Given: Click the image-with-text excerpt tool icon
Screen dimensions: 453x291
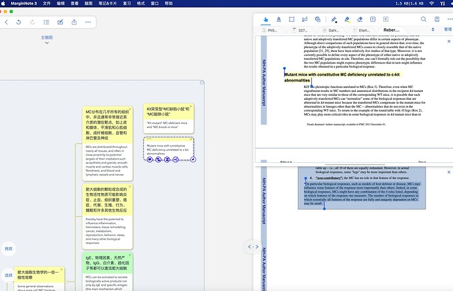Looking at the screenshot, I should tap(318, 19).
